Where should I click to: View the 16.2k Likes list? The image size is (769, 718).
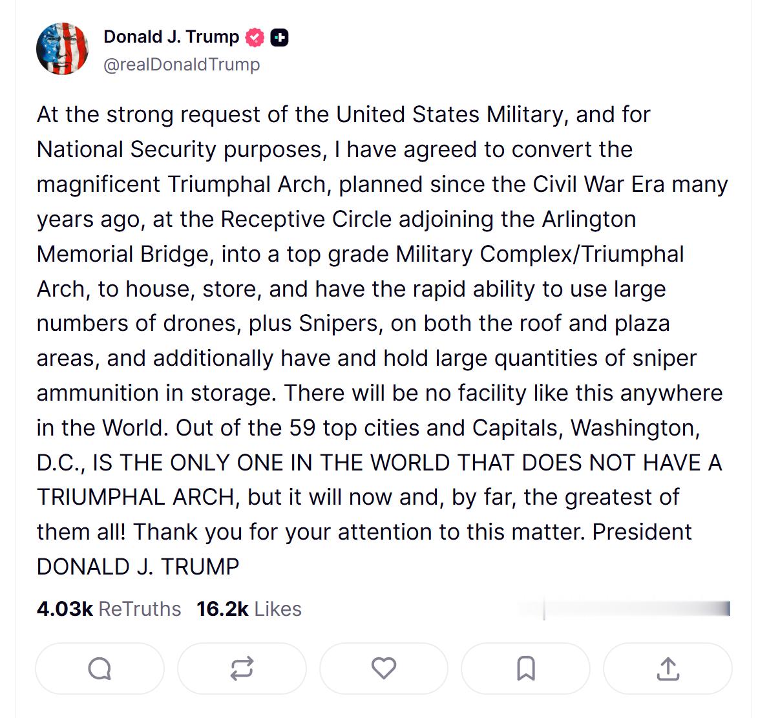(x=249, y=609)
